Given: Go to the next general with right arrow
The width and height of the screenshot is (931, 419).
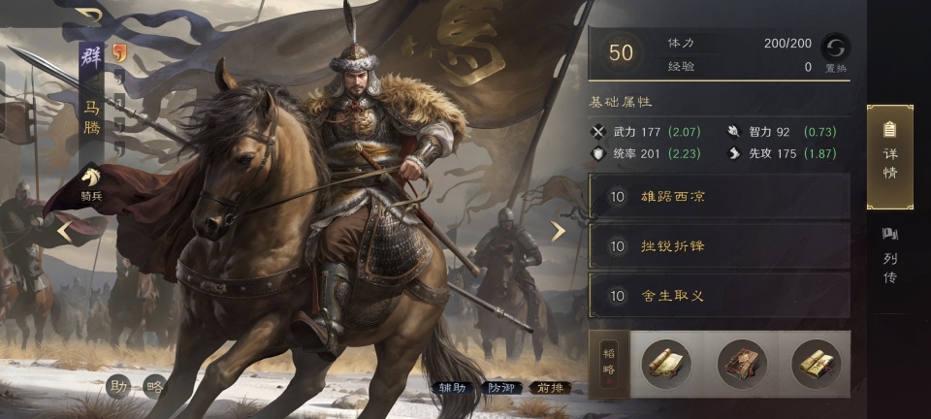Looking at the screenshot, I should (x=558, y=232).
